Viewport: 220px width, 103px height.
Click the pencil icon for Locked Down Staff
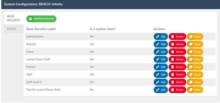coord(158,59)
